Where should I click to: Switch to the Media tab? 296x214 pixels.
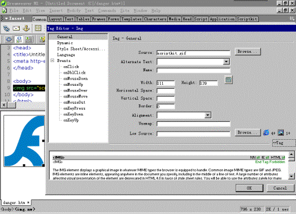click(x=174, y=19)
